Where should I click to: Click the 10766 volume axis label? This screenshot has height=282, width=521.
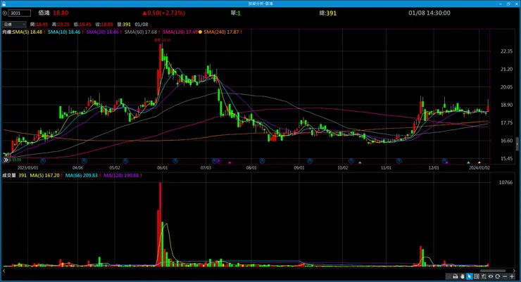click(x=506, y=182)
